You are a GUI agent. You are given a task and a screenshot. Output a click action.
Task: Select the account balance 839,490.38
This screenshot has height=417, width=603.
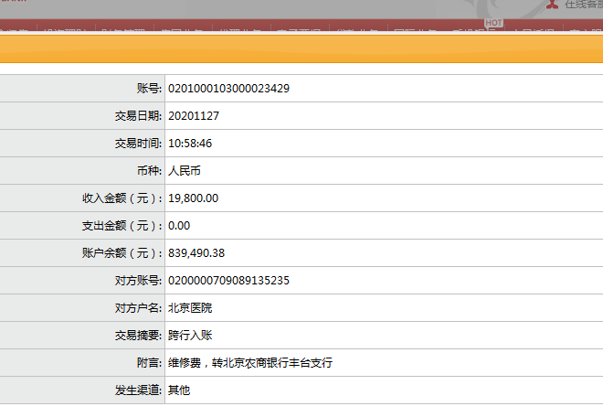tap(196, 253)
